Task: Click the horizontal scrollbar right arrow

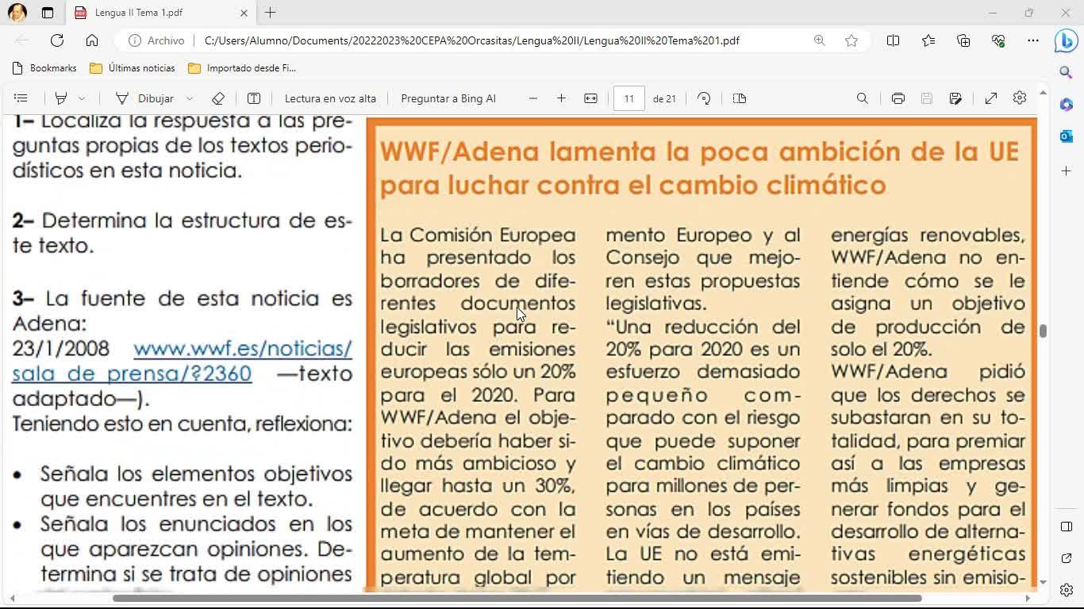Action: tap(1028, 598)
